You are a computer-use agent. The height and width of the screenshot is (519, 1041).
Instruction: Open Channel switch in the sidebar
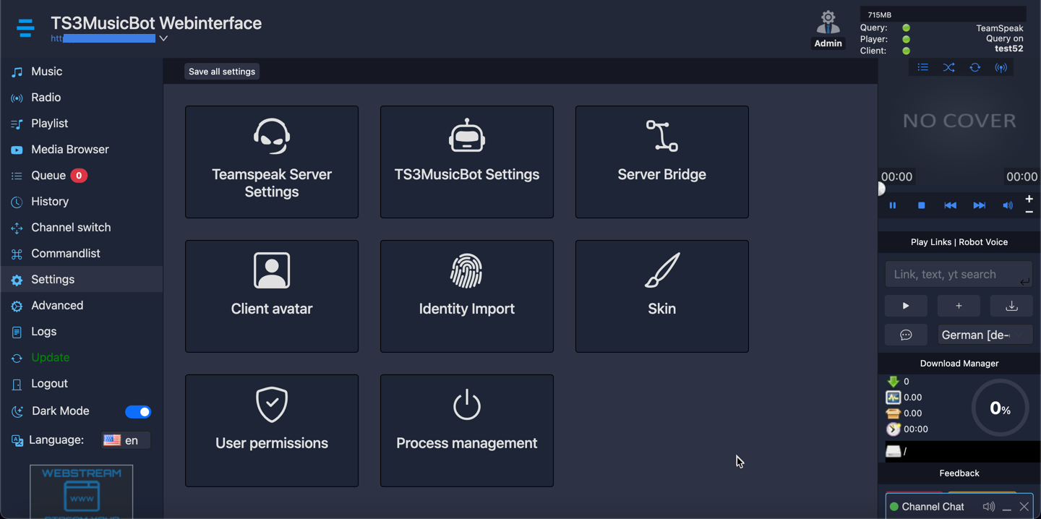click(81, 228)
